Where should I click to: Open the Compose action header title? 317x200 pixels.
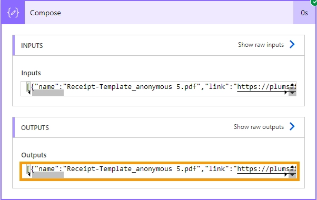(45, 13)
